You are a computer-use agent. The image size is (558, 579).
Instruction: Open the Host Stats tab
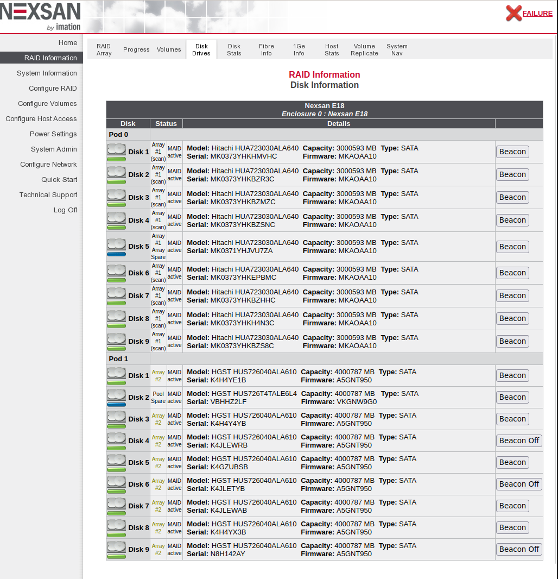(332, 50)
